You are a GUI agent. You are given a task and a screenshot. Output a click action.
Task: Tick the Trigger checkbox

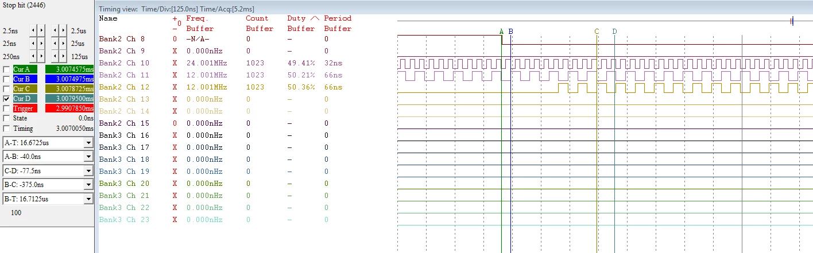tap(6, 108)
